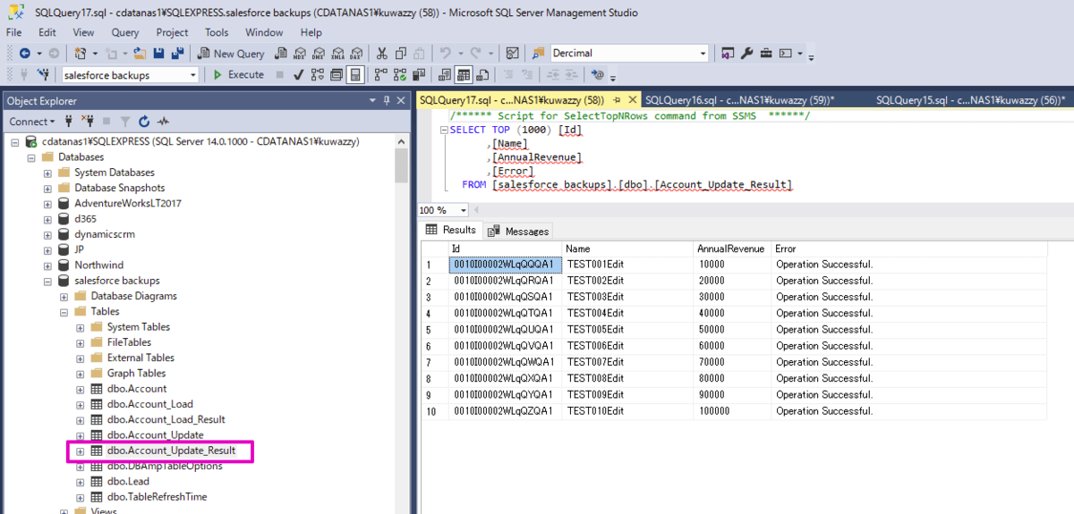Open the salesforce backups database dropdown

tap(192, 75)
